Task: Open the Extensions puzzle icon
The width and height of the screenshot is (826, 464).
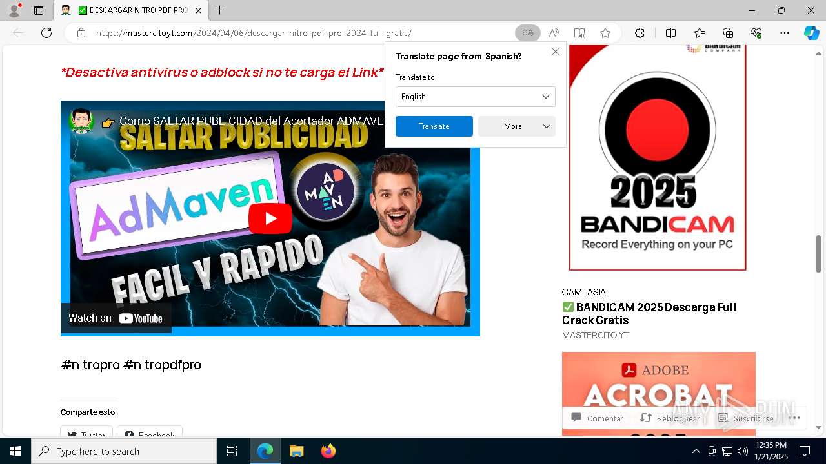Action: click(640, 33)
